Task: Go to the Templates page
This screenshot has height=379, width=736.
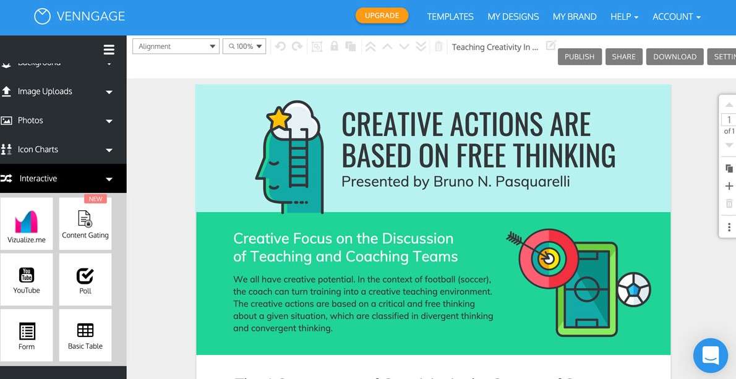Action: (x=450, y=17)
